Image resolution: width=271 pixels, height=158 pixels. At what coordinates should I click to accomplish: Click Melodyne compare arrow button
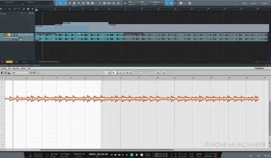click(14, 73)
